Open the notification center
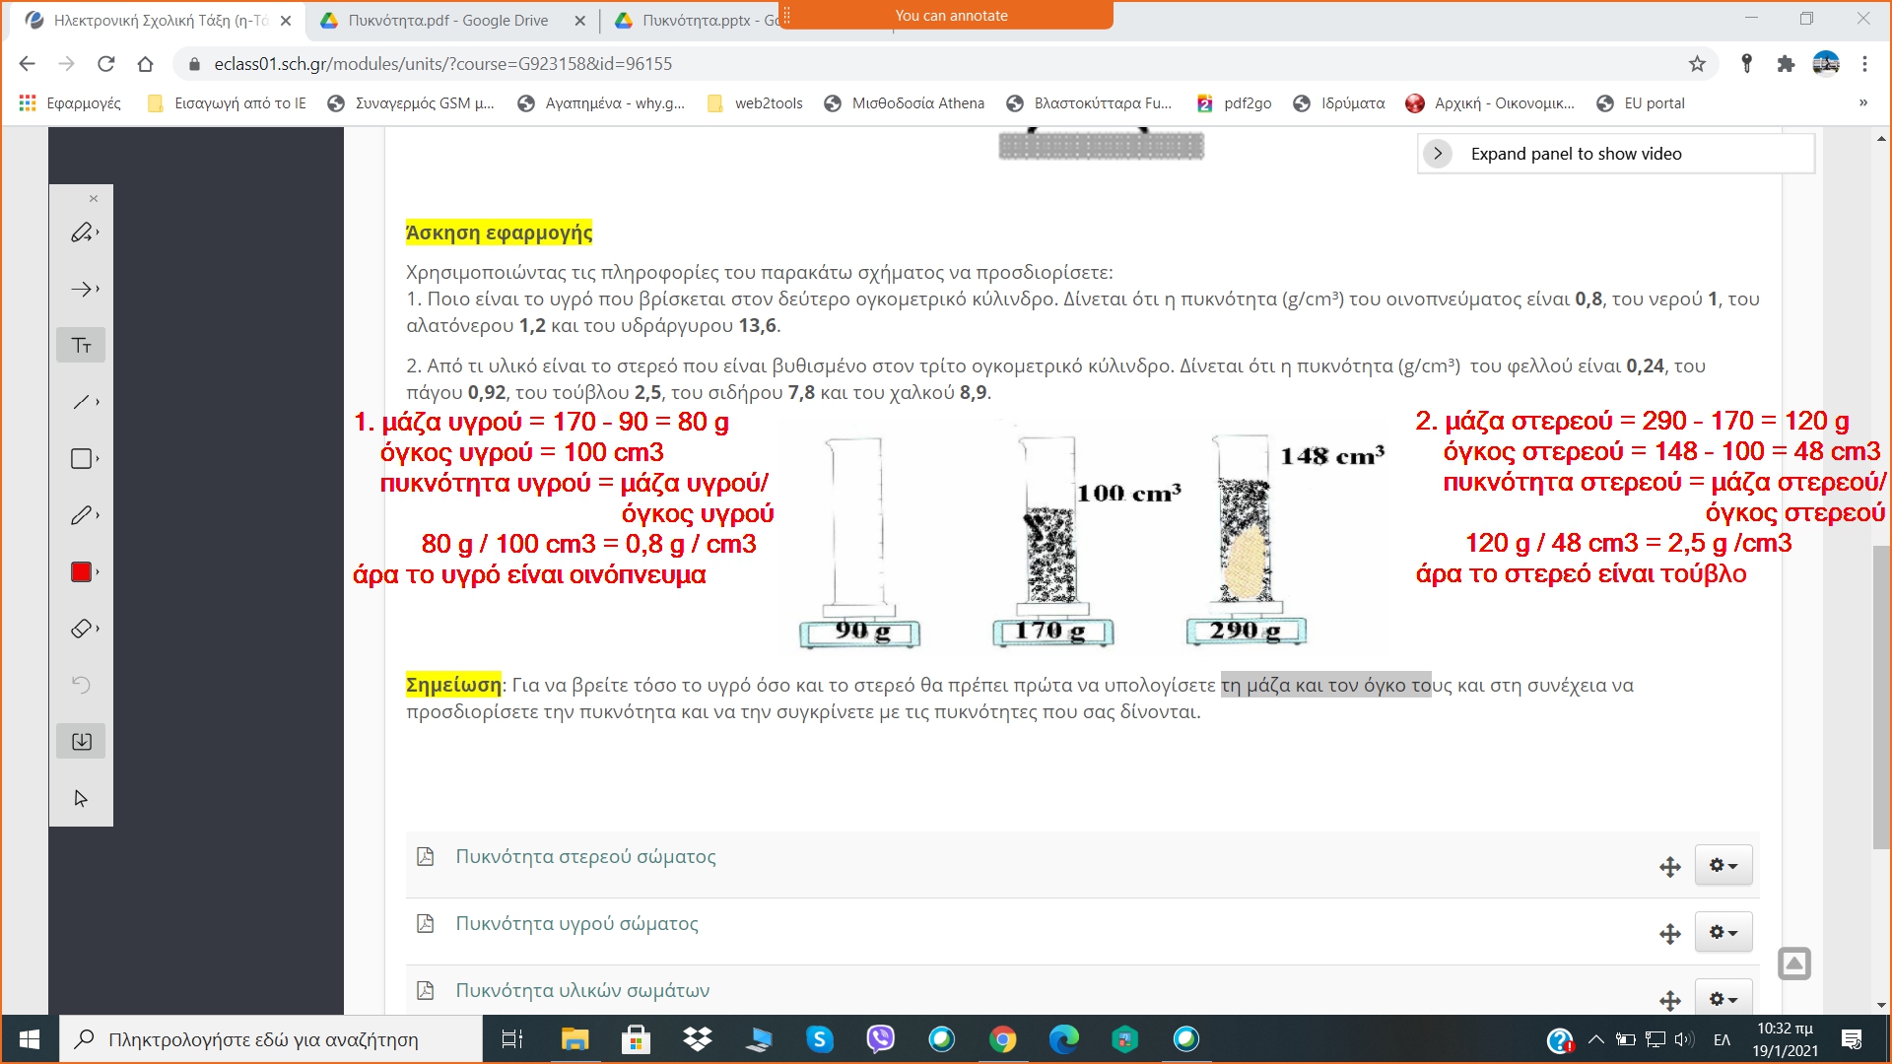This screenshot has width=1892, height=1064. pos(1852,1039)
